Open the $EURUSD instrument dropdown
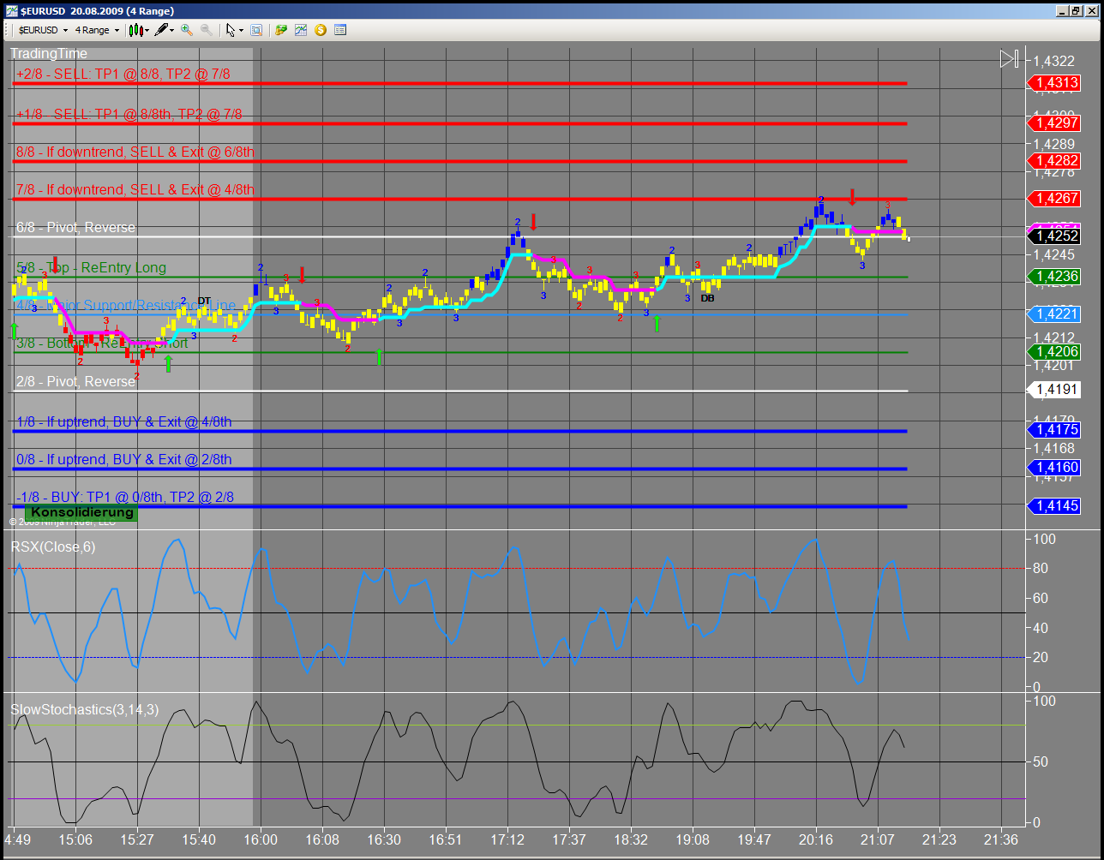1104x860 pixels. pyautogui.click(x=43, y=29)
